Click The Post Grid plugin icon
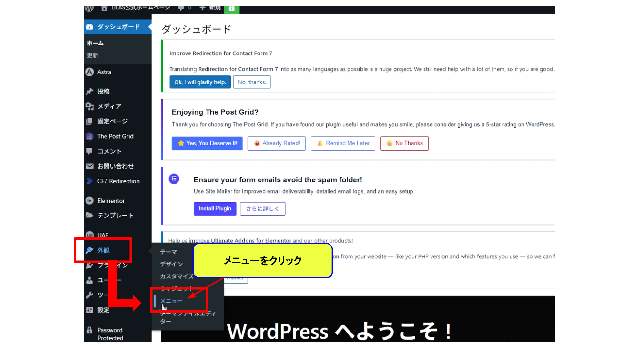This screenshot has height=348, width=639. pos(90,136)
